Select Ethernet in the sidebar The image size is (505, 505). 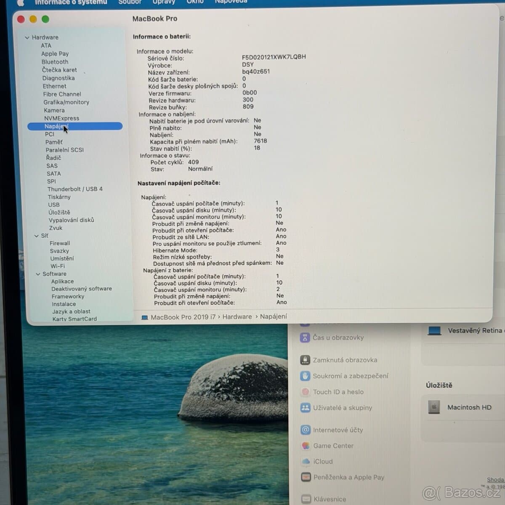click(x=54, y=86)
